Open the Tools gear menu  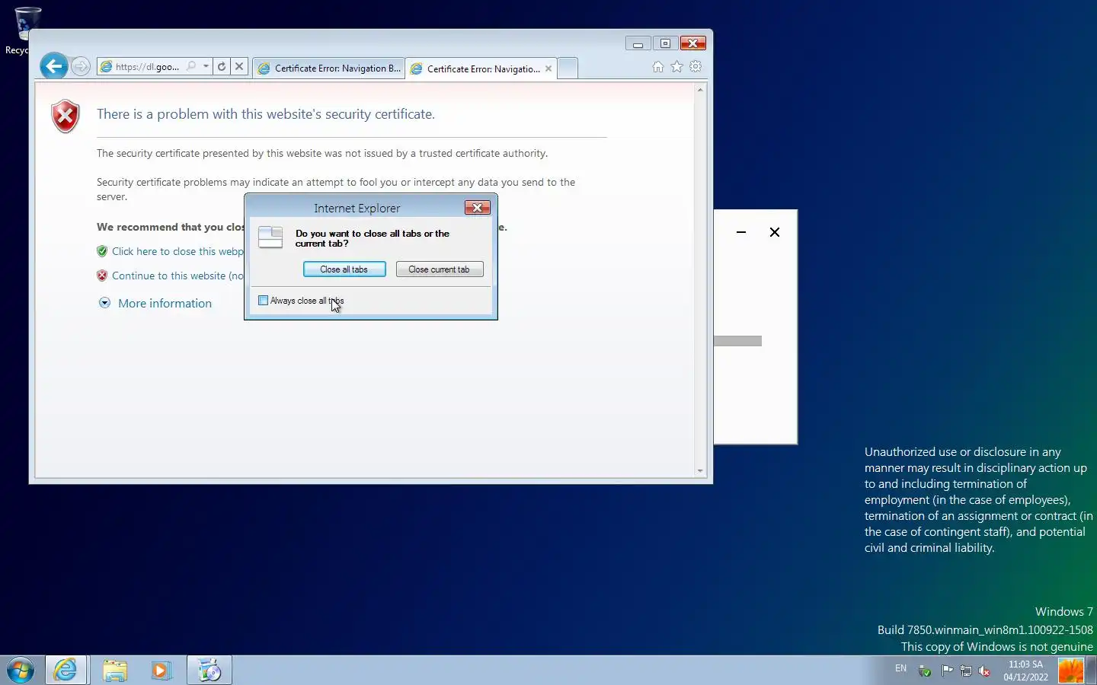pyautogui.click(x=696, y=67)
